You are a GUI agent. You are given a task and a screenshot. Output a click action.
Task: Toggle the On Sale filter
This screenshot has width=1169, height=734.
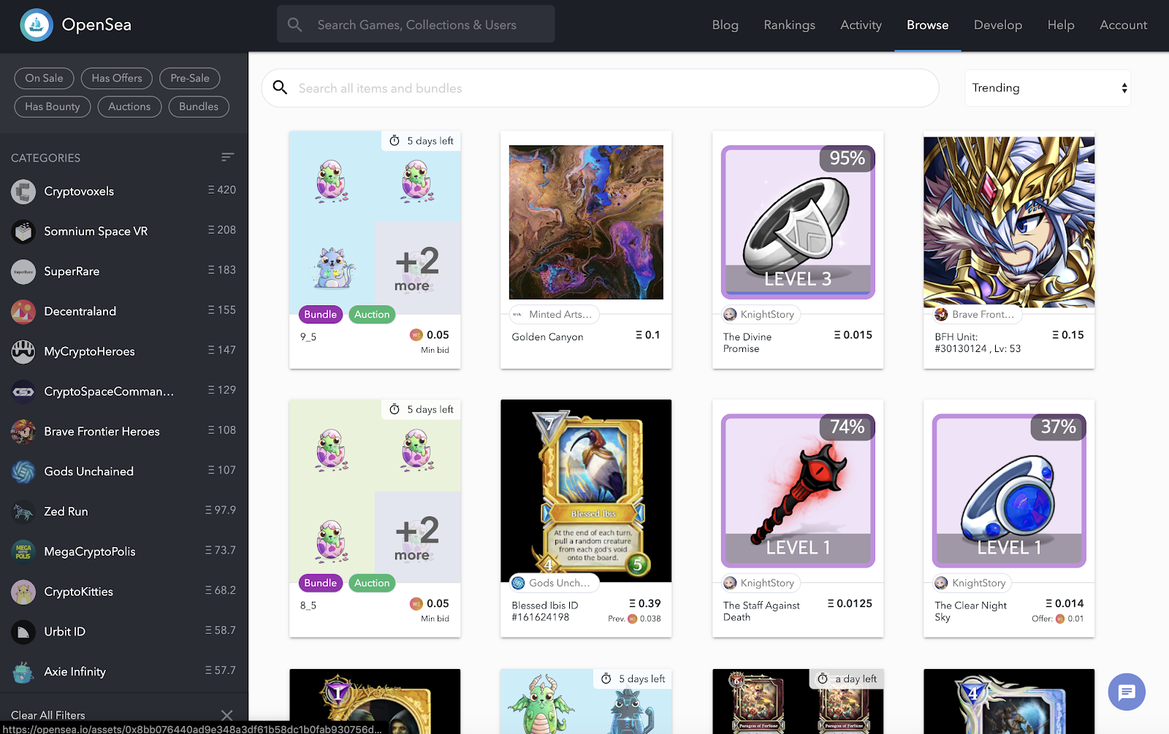coord(44,78)
